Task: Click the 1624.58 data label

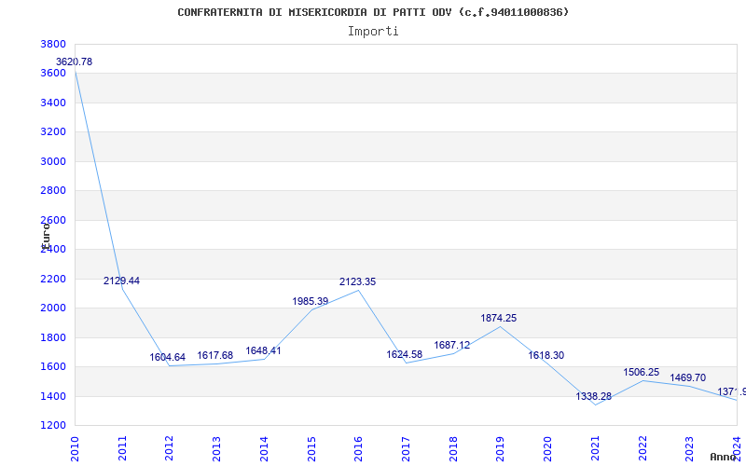Action: pyautogui.click(x=405, y=355)
